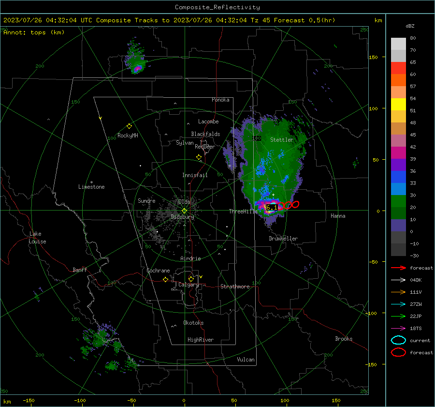
Task: Click the Blackfalds city label
Action: 205,134
